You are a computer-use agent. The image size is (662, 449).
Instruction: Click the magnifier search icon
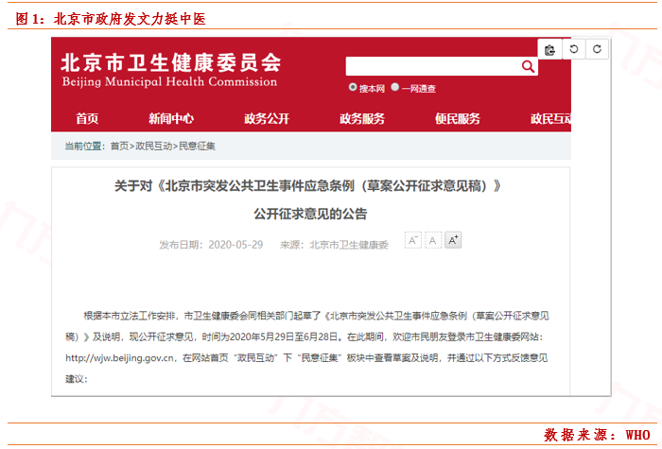(528, 66)
